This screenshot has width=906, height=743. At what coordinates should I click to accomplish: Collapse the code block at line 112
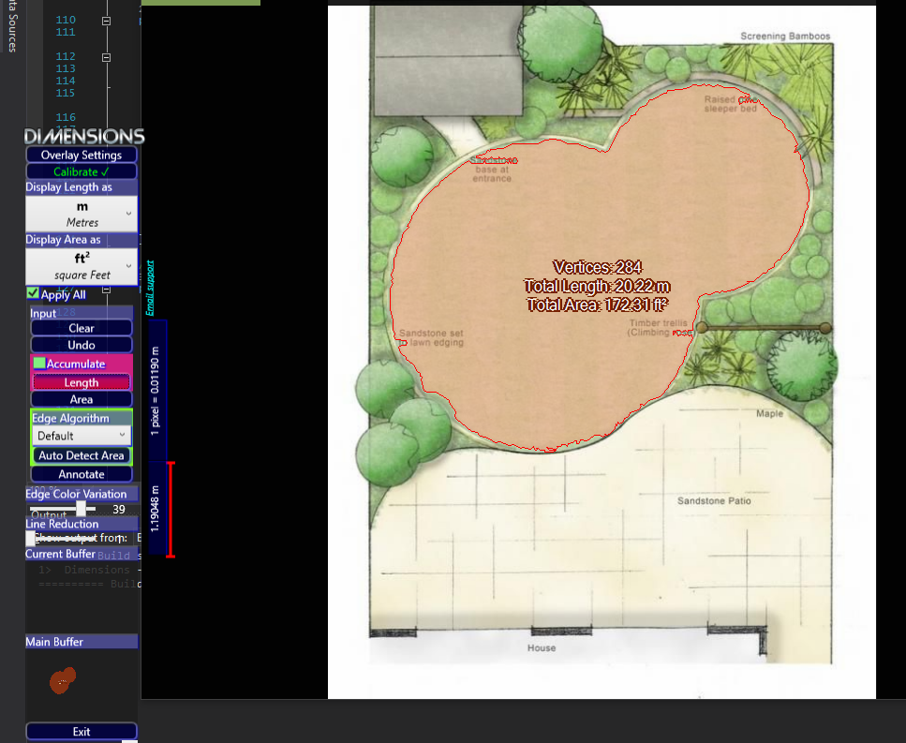[106, 56]
